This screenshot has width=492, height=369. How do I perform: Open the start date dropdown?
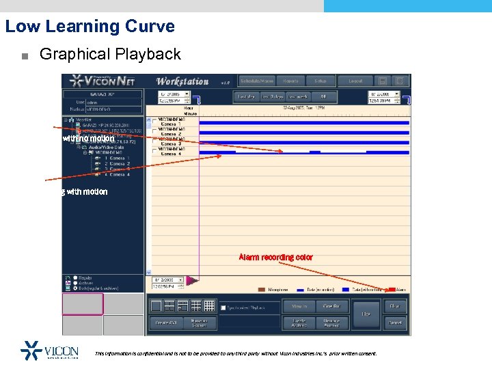pos(187,94)
